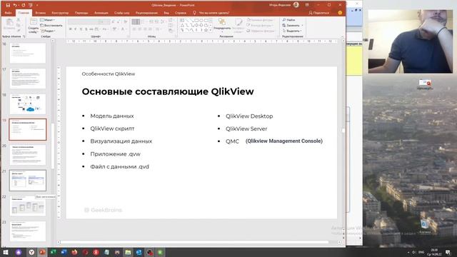
Task: Select slide 16 thumbnail
Action: pyautogui.click(x=28, y=53)
